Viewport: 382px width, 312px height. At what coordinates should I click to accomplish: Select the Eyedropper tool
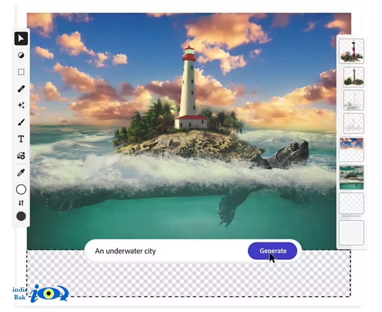coord(21,173)
